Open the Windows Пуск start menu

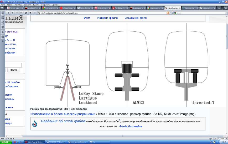coord(6,142)
